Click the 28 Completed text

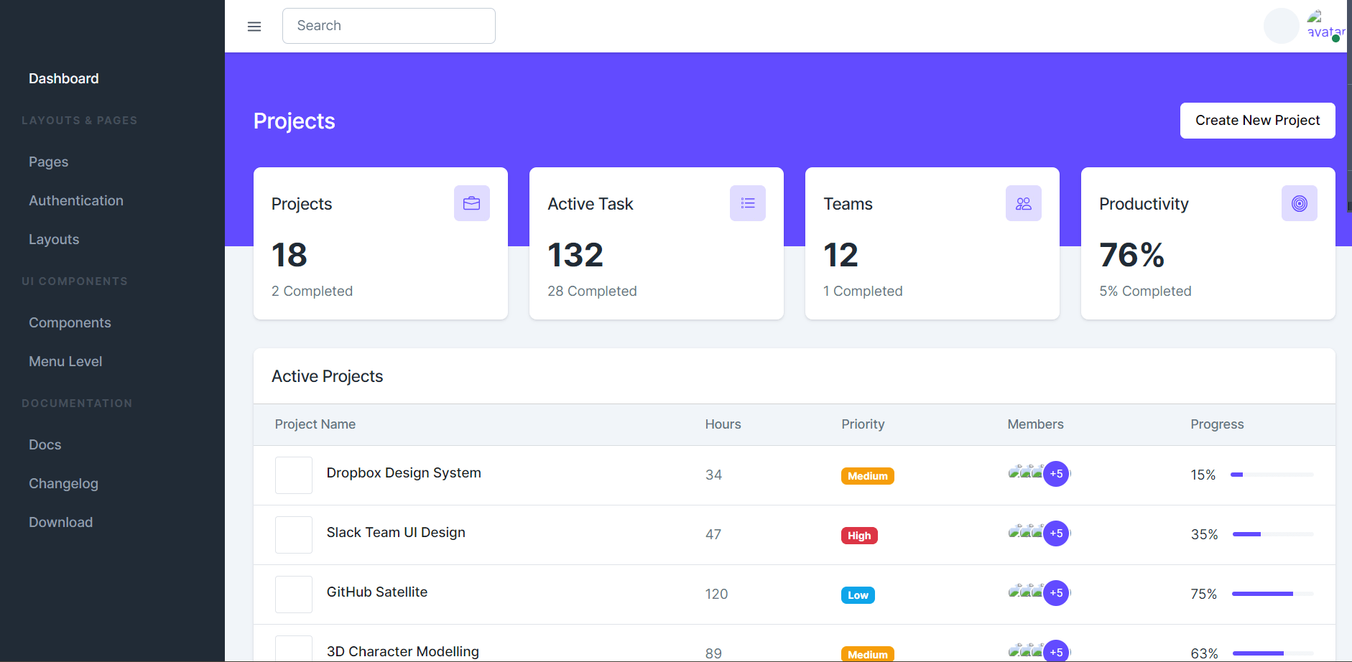tap(592, 291)
